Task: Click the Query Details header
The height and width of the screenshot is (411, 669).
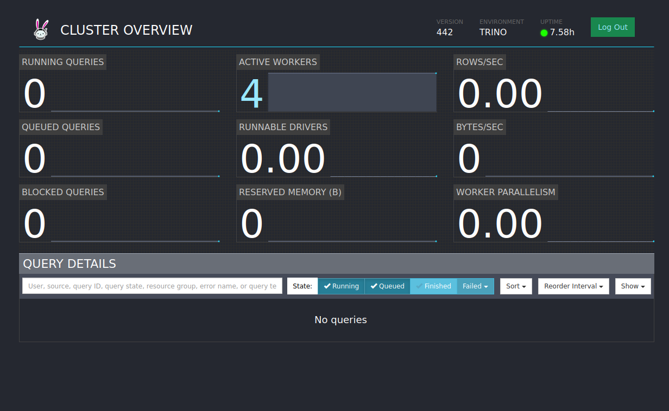Action: coord(70,264)
